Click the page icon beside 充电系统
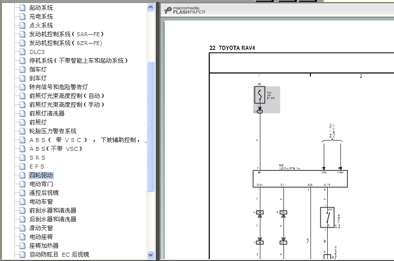This screenshot has height=261, width=394. 23,17
